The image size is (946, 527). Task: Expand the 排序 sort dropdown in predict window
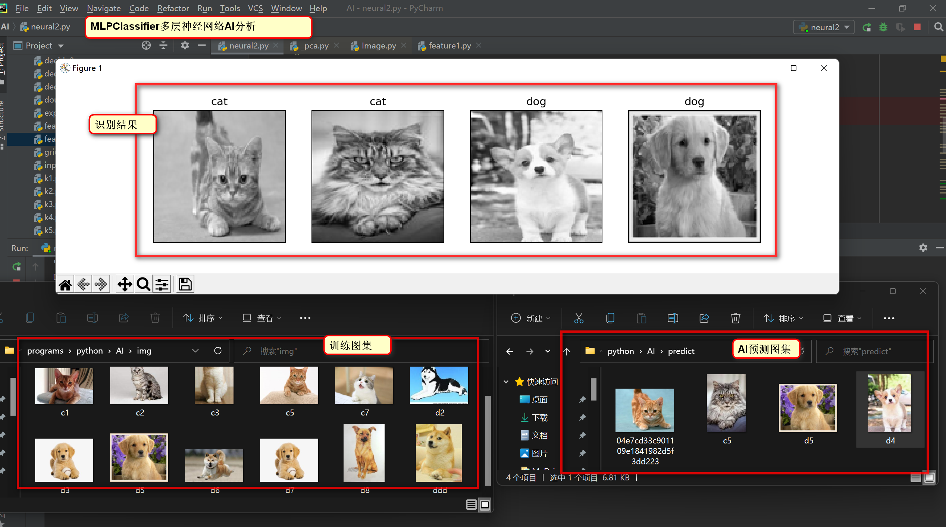click(x=783, y=318)
